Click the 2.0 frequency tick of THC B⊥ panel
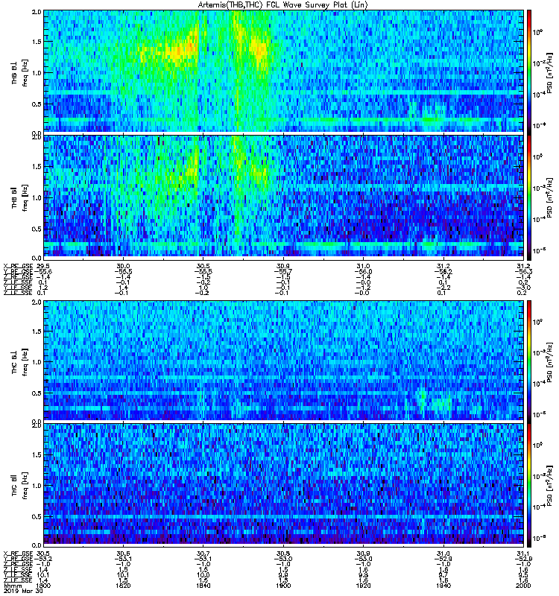Screen dimensions: 559x596 click(37, 302)
